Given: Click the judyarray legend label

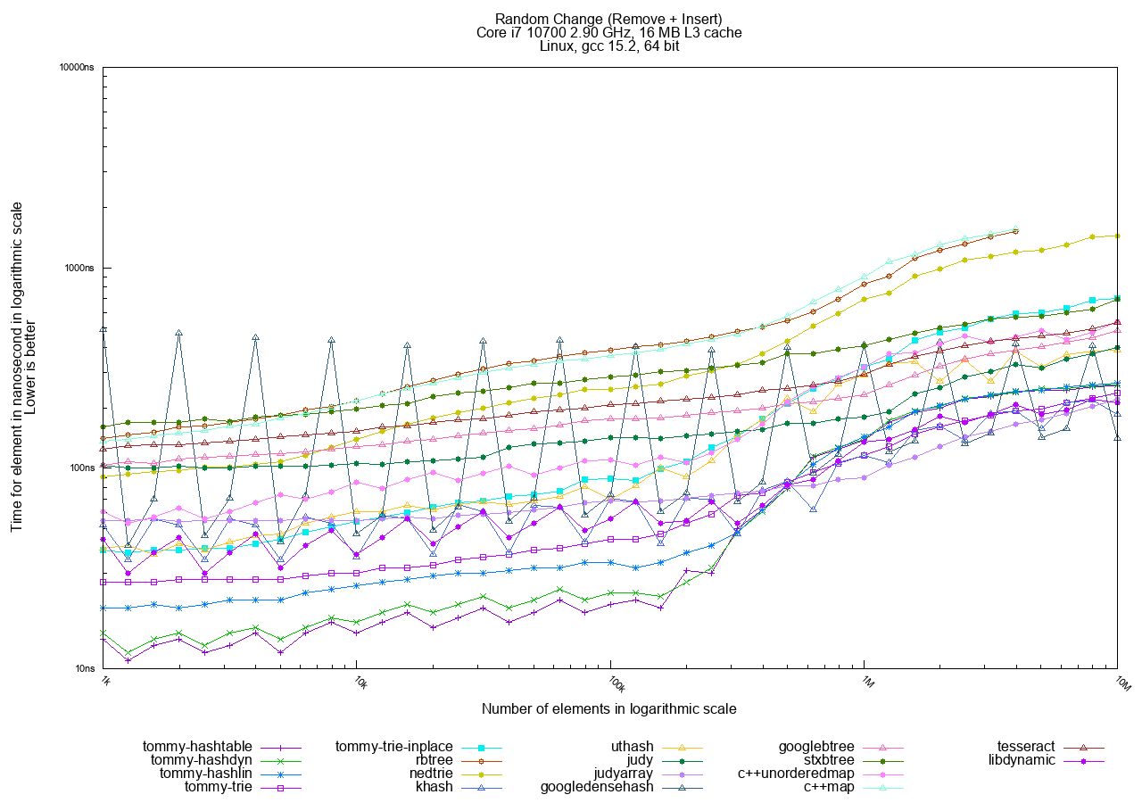Looking at the screenshot, I should tap(624, 774).
